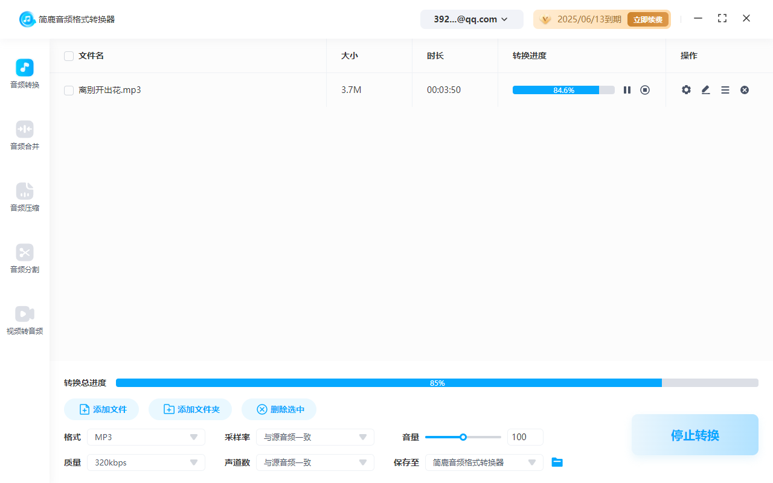Image resolution: width=773 pixels, height=483 pixels.
Task: Change the 质量 dropdown from 320kbps
Action: [x=146, y=462]
